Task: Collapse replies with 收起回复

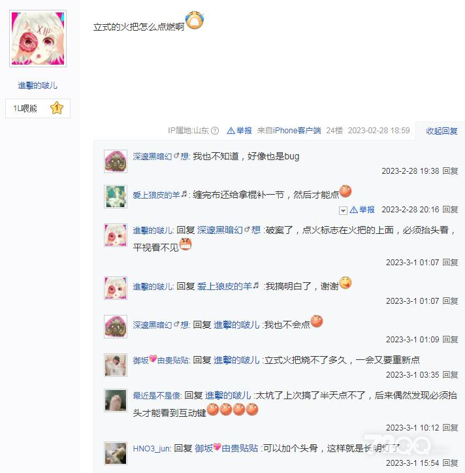Action: point(441,131)
